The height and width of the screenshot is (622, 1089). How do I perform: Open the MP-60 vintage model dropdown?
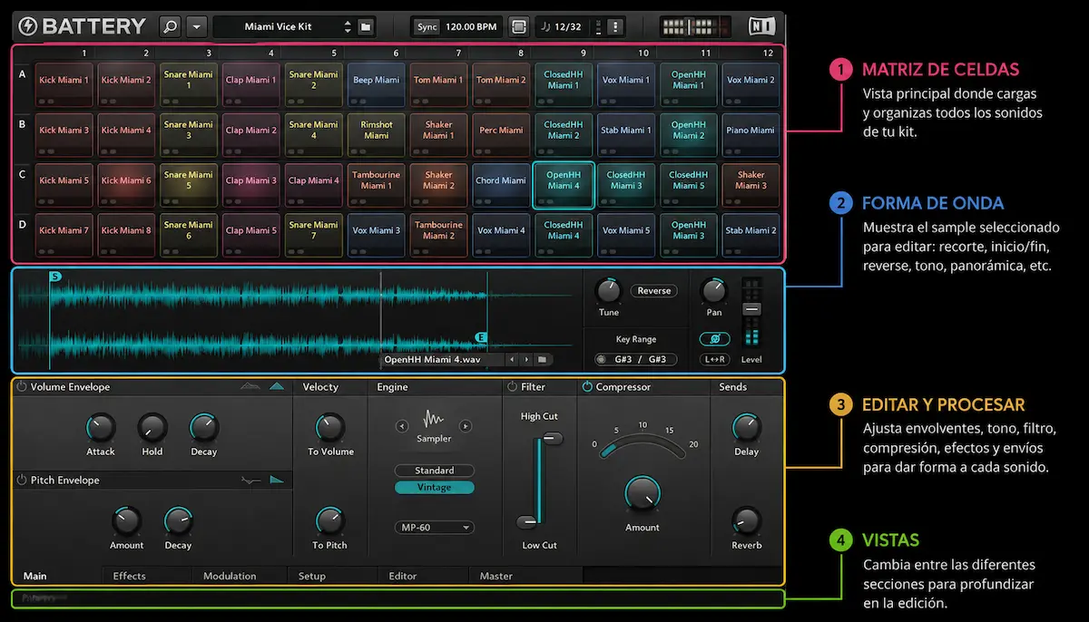tap(435, 527)
